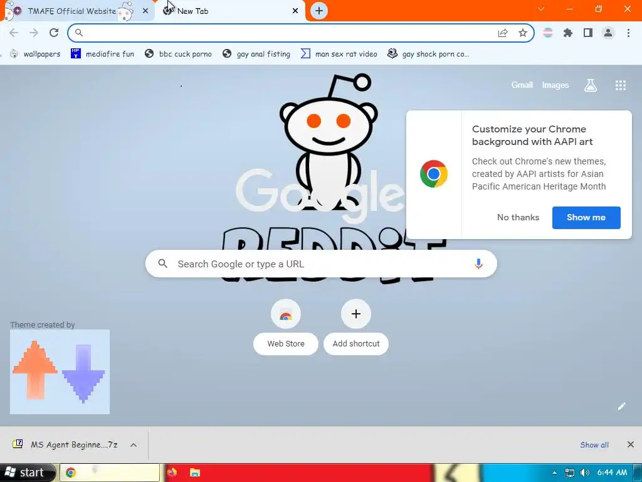
Task: Toggle the Chrome side panel
Action: pyautogui.click(x=588, y=33)
